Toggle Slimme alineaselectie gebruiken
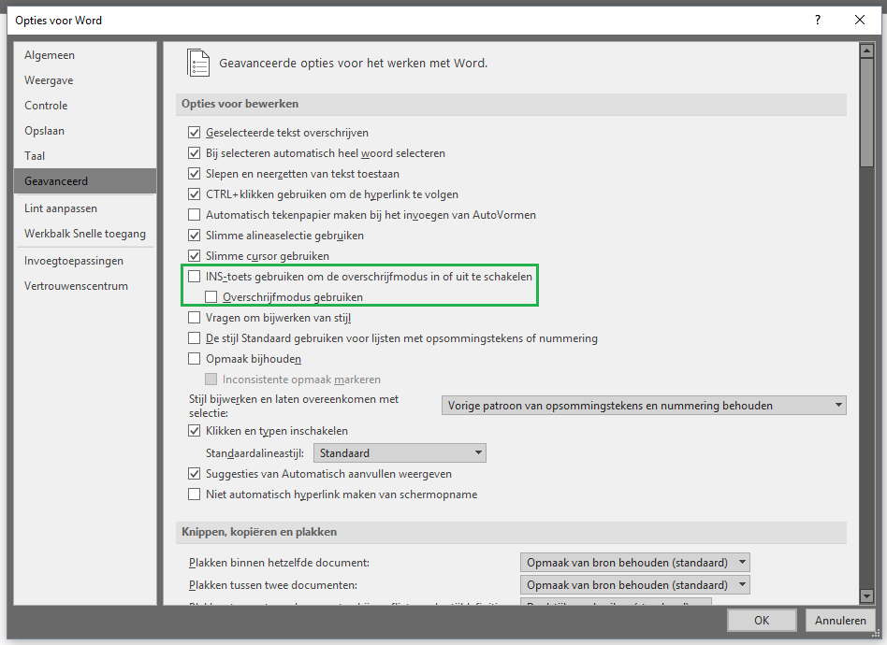 (194, 236)
